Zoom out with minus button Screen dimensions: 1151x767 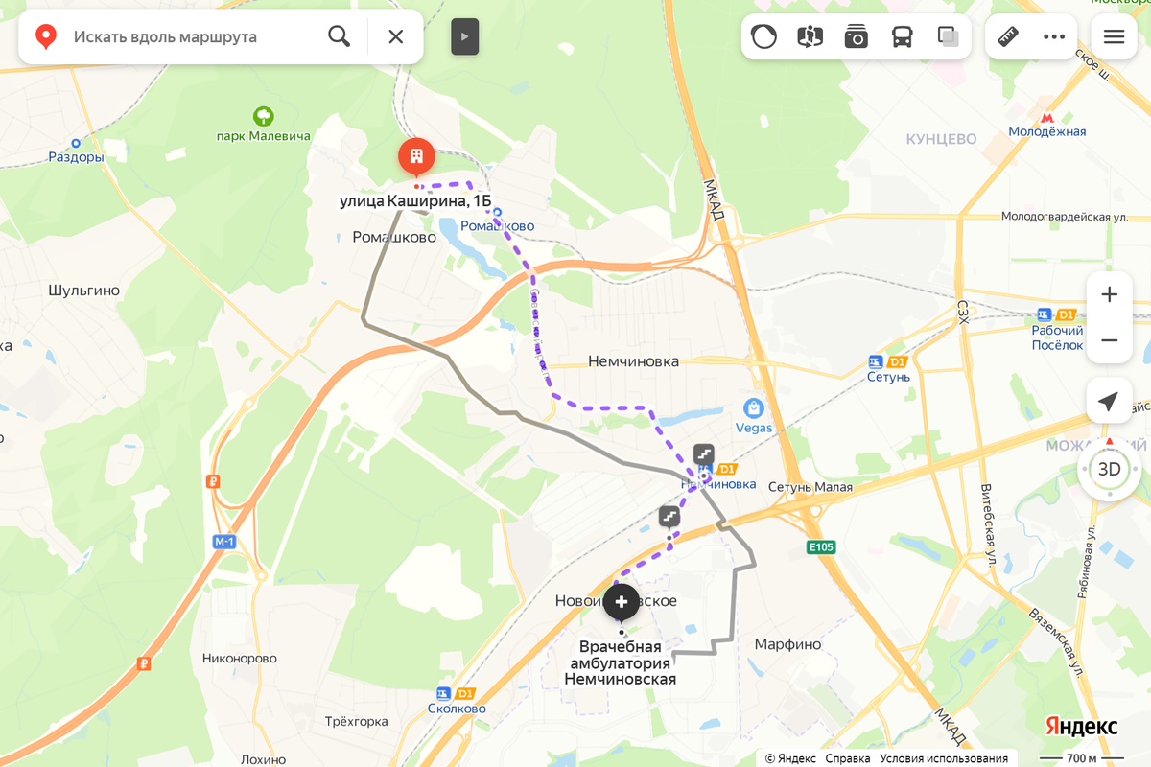pos(1110,340)
